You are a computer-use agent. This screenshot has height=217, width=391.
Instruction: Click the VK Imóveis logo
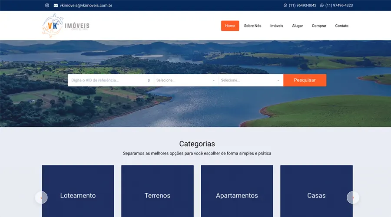click(x=66, y=26)
